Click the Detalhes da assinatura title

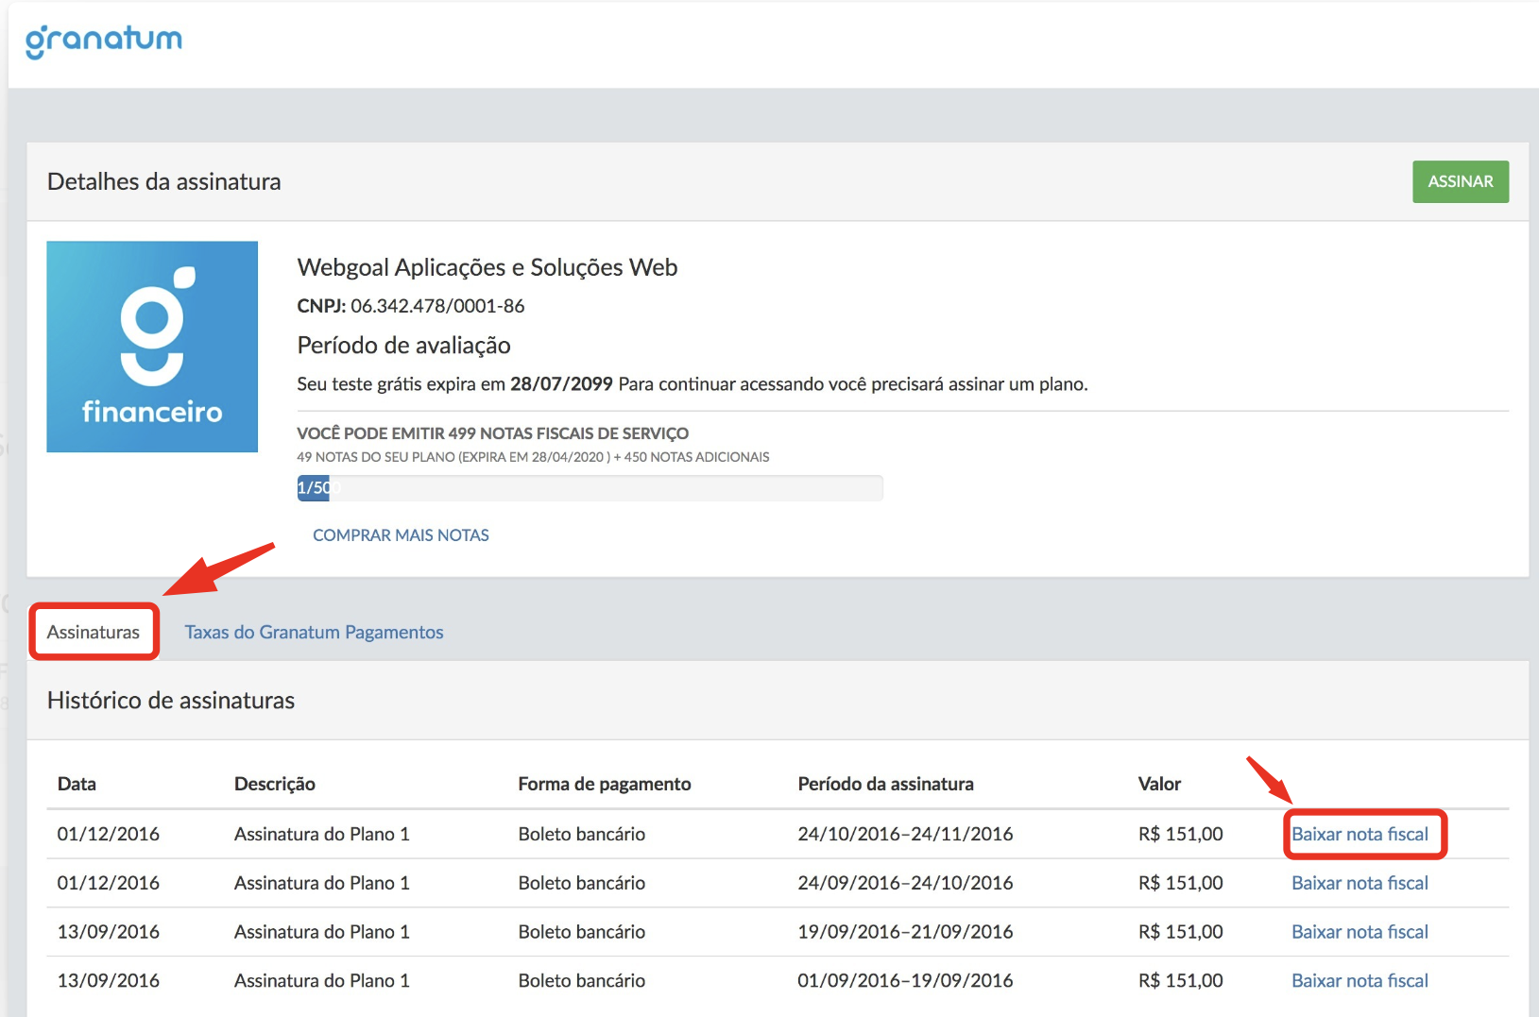click(x=164, y=181)
